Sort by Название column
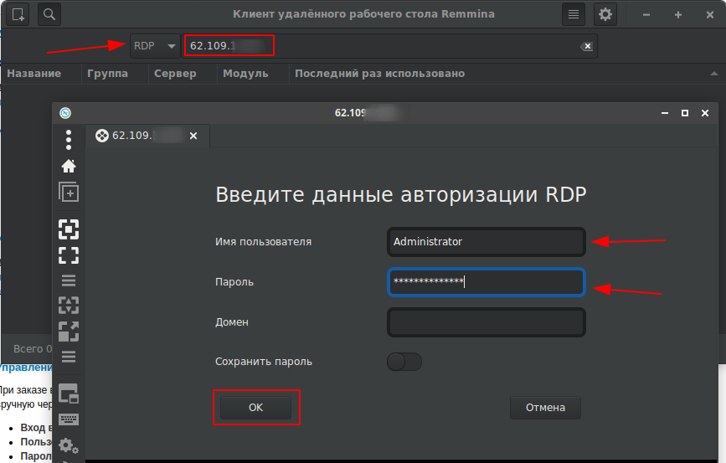 (33, 74)
